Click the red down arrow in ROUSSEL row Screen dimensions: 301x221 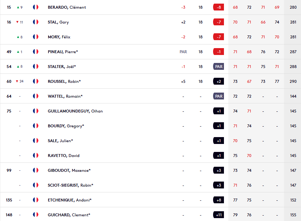pyautogui.click(x=17, y=81)
